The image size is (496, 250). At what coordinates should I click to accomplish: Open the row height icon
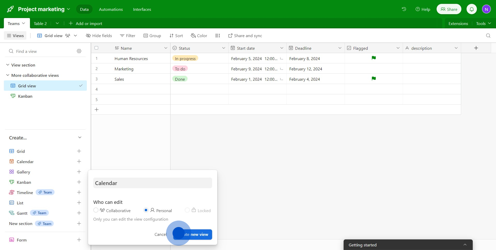pyautogui.click(x=218, y=36)
